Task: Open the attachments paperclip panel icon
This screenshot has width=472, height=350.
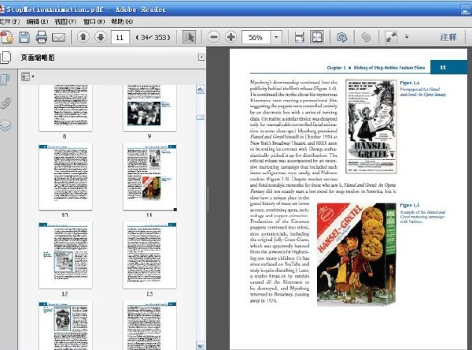Action: click(6, 103)
